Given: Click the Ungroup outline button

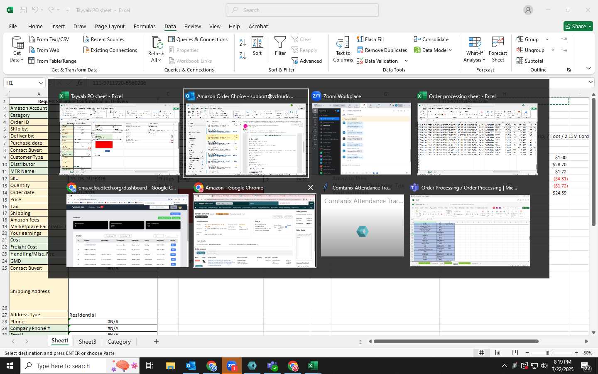Looking at the screenshot, I should 531,50.
